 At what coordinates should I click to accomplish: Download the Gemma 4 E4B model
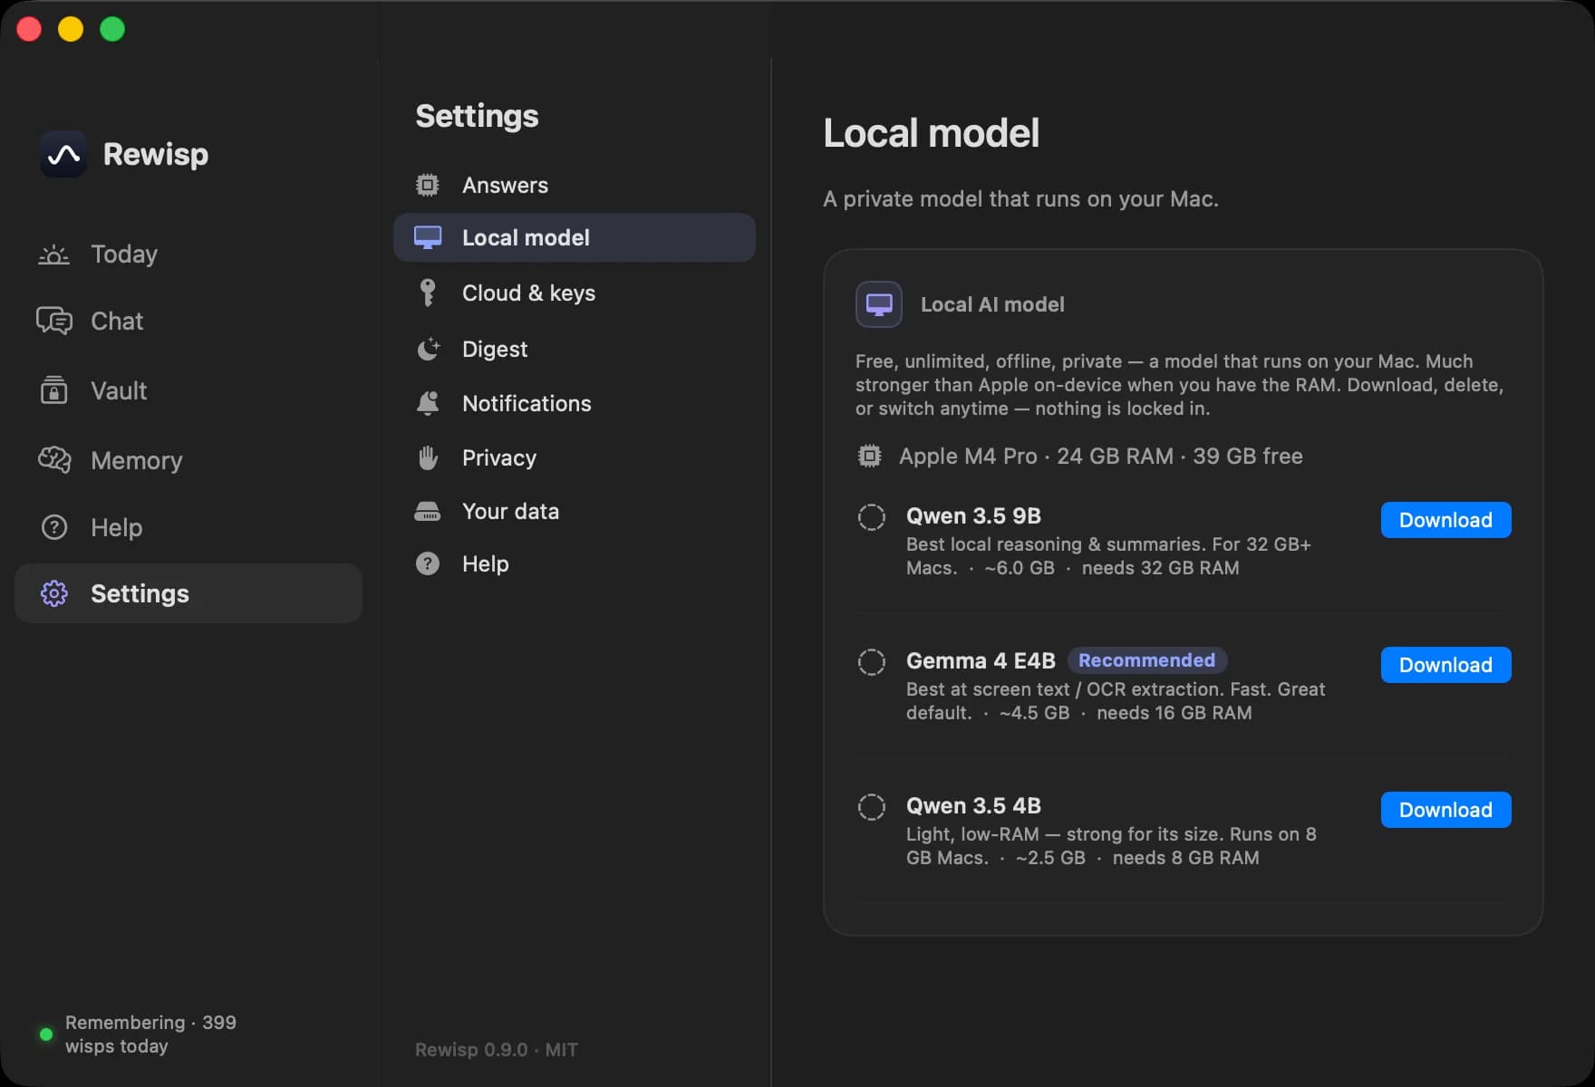pyautogui.click(x=1445, y=665)
